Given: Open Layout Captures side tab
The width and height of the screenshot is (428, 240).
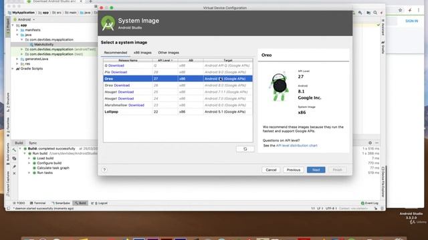Looking at the screenshot, I should click(8, 184).
